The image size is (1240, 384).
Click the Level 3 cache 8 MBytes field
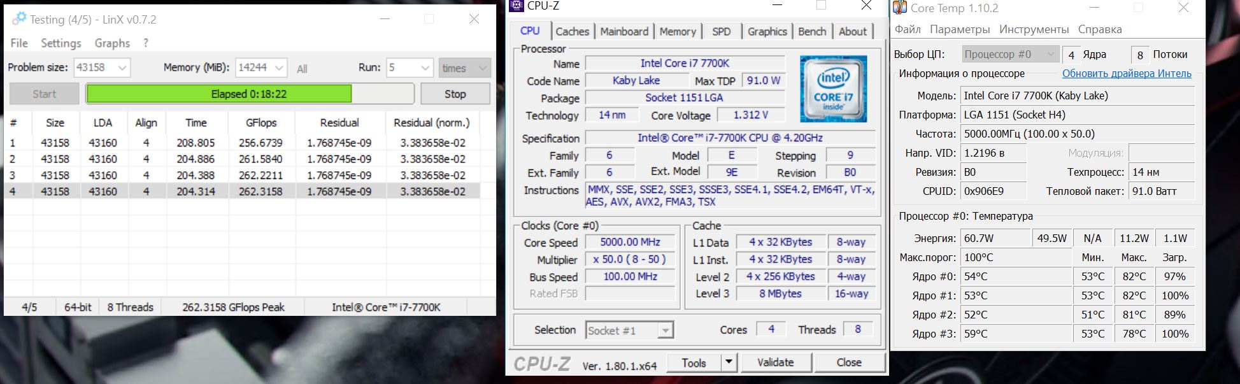click(780, 294)
